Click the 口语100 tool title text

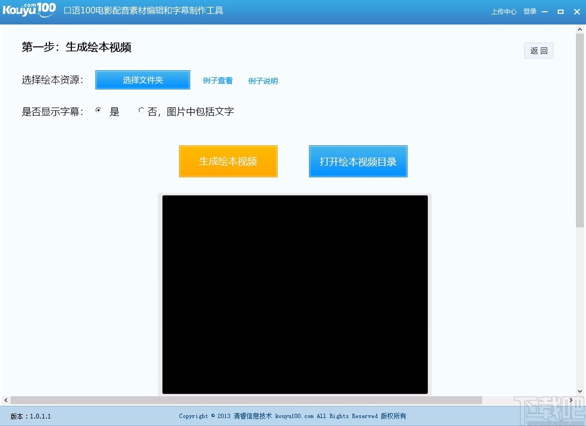pyautogui.click(x=144, y=11)
